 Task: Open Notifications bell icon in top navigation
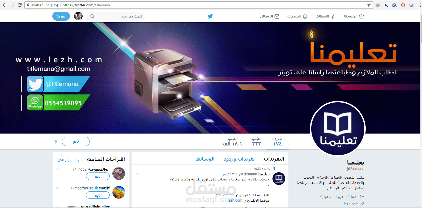pyautogui.click(x=305, y=16)
